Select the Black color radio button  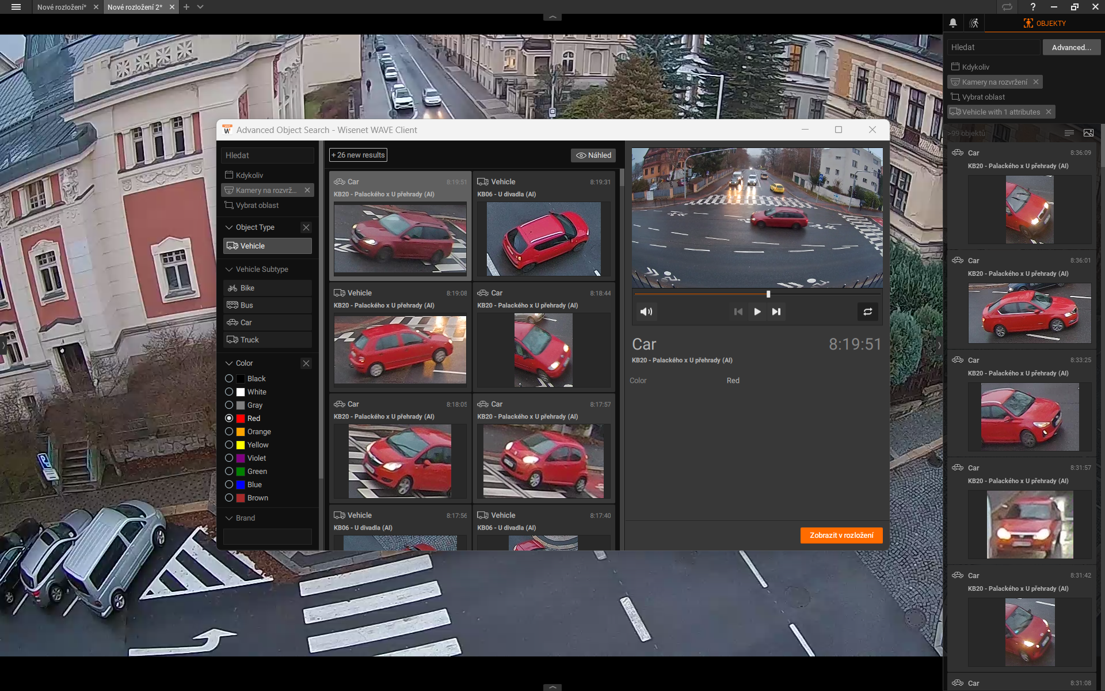pos(229,379)
